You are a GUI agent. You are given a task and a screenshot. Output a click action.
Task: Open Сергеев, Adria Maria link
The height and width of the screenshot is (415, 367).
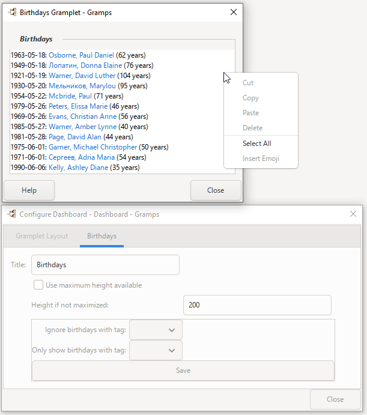82,157
